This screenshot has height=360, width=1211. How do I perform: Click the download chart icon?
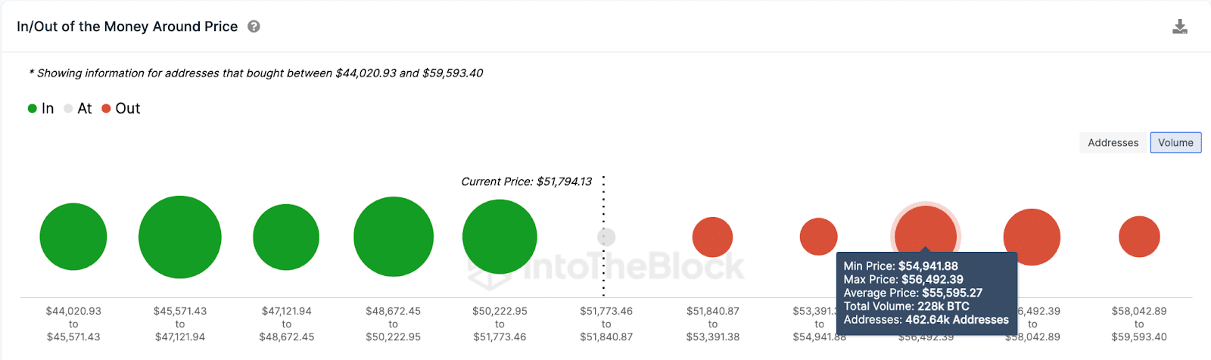click(1179, 27)
